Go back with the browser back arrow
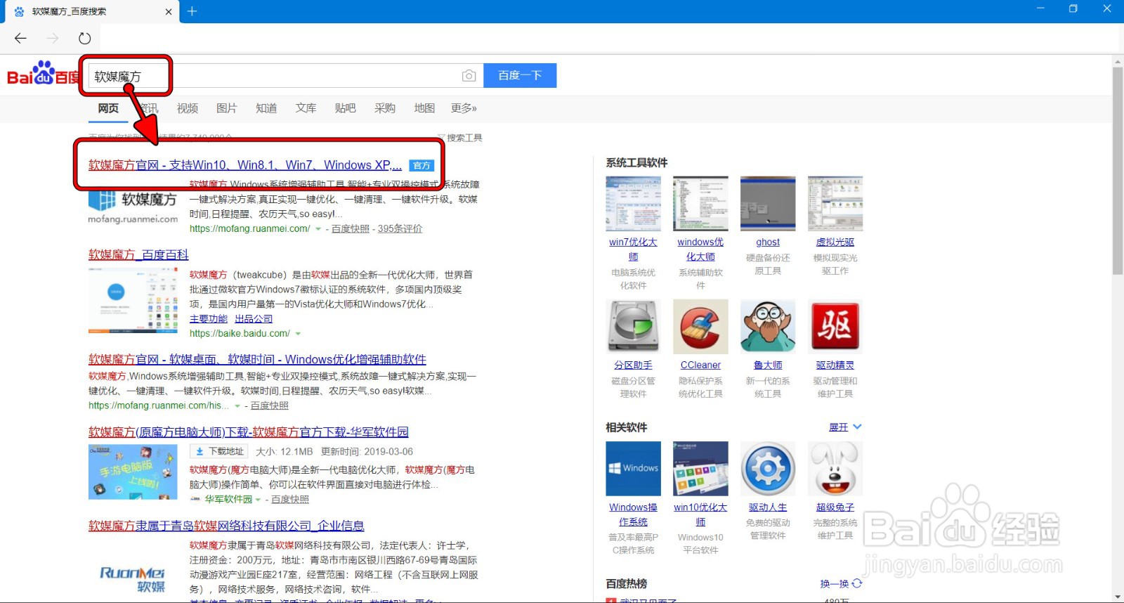 20,38
